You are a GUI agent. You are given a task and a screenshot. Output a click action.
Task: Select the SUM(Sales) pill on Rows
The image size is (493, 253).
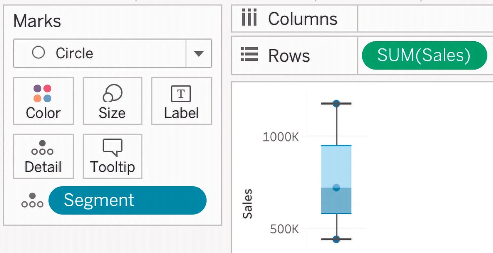[424, 55]
